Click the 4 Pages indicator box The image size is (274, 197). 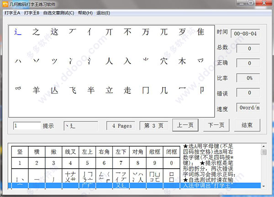[121, 126]
